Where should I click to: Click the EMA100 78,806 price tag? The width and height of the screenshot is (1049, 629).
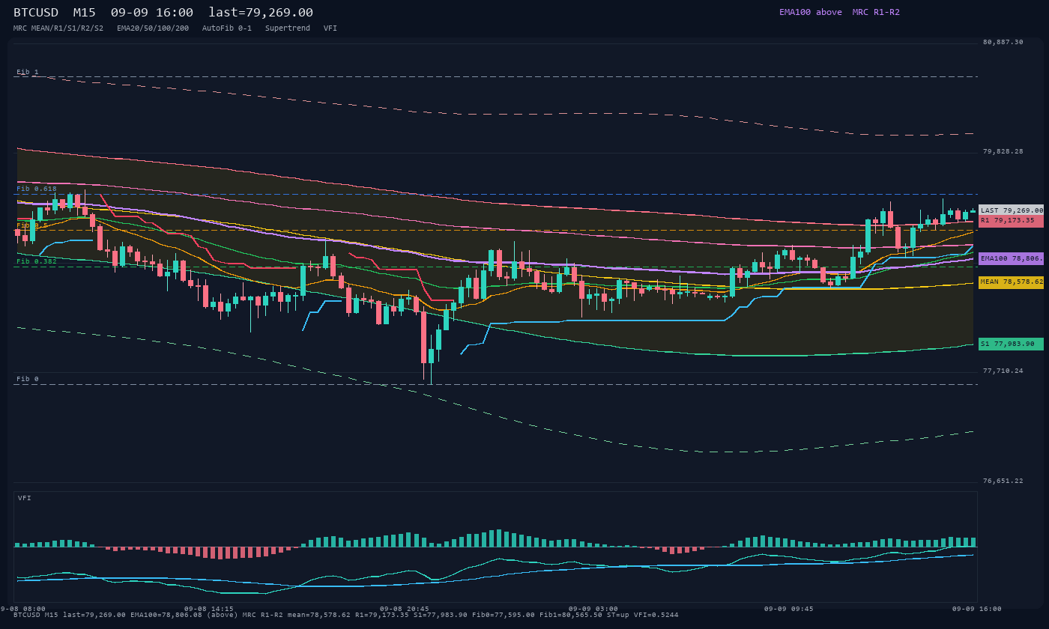[x=1011, y=258]
